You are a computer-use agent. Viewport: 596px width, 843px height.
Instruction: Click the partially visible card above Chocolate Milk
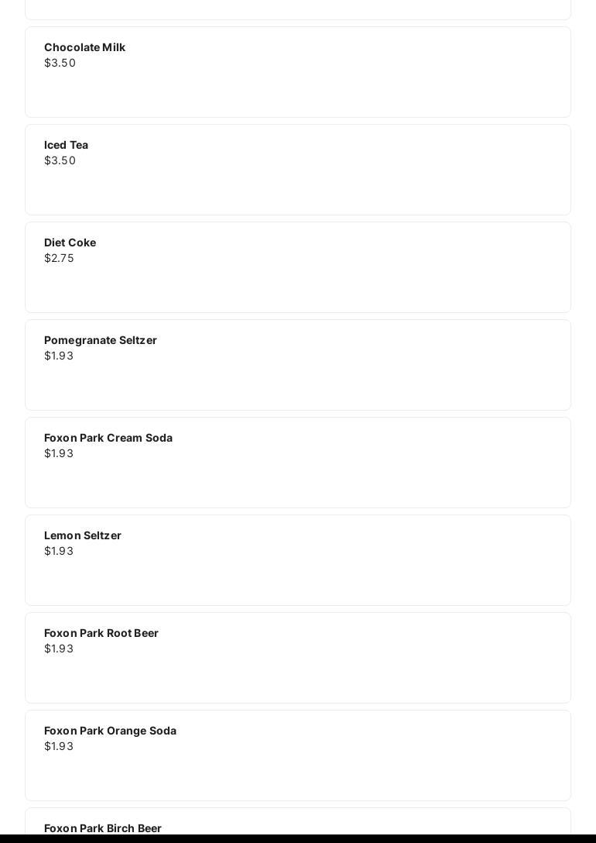[x=297, y=9]
